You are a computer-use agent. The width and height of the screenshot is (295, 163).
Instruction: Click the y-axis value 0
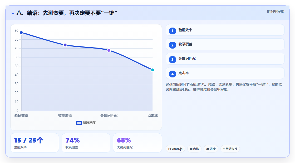point(17,111)
